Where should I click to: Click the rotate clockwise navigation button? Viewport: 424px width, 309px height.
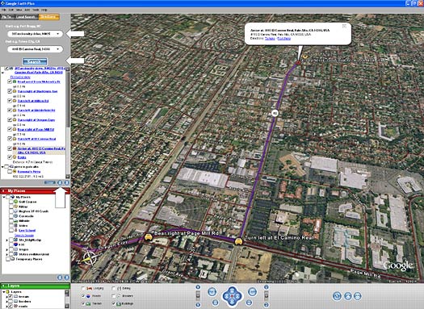click(x=252, y=292)
